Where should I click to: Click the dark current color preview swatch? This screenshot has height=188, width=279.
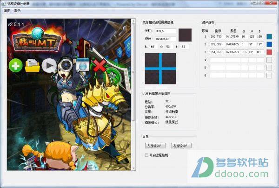pos(185,35)
